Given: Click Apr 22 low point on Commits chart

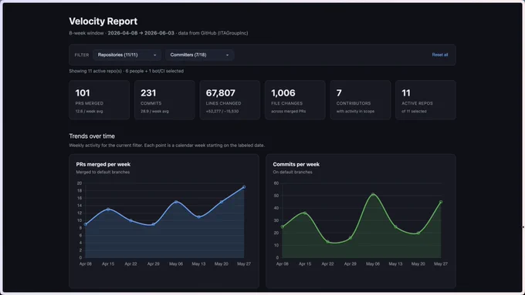Looking at the screenshot, I should pyautogui.click(x=328, y=242).
